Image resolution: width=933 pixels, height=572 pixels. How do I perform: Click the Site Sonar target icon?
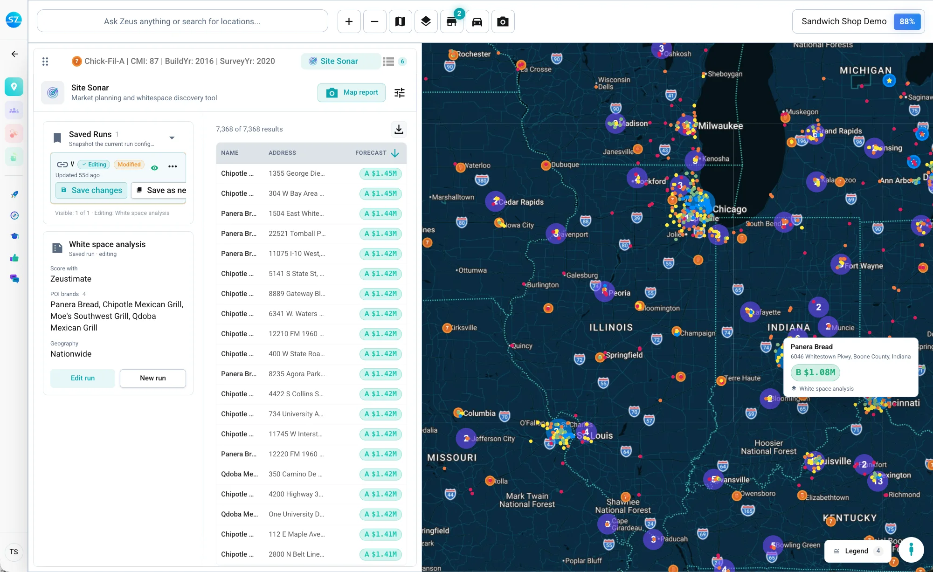click(x=53, y=93)
